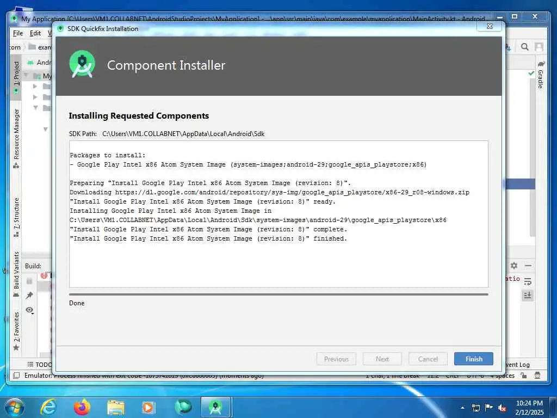Expand the second collapsed folder in project tree
Screen dimensions: 557x418
coord(35,97)
